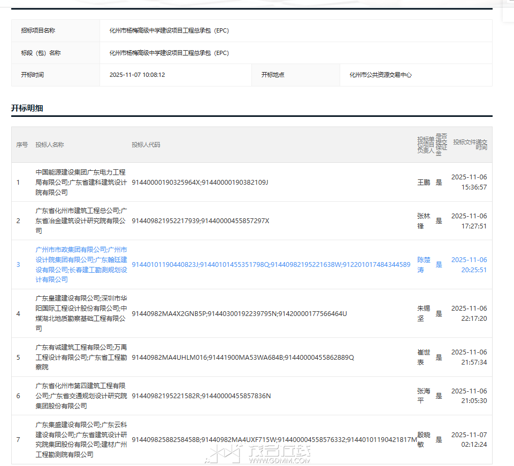The image size is (514, 466).
Task: Click the 序号 column header
Action: tap(22, 145)
